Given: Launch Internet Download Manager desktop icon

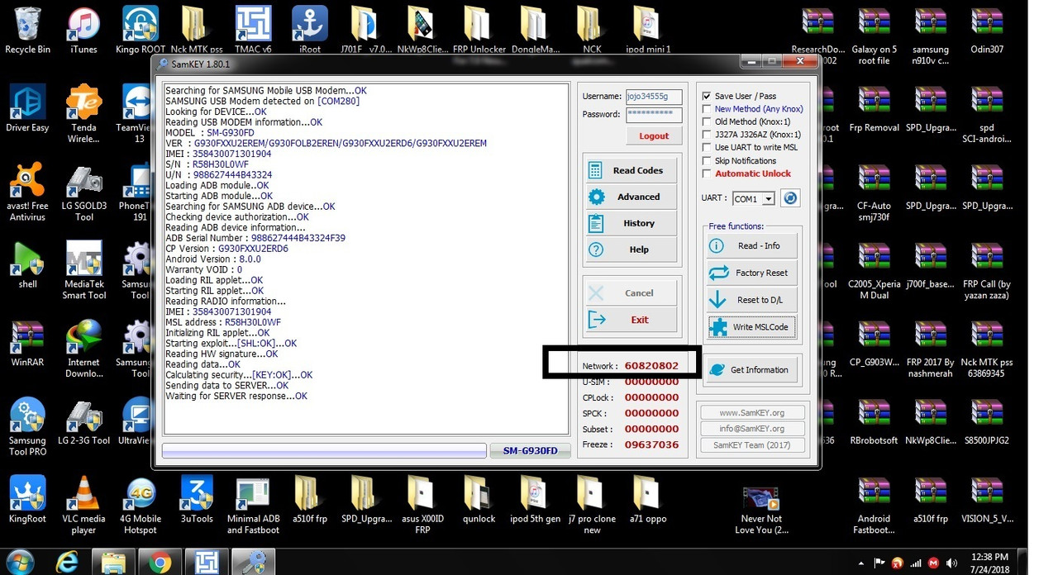Looking at the screenshot, I should pos(83,348).
